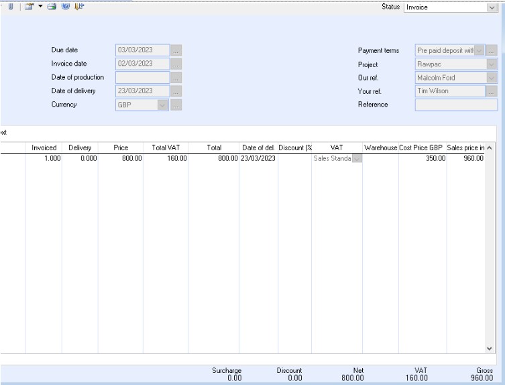Viewport: 505px width, 385px height.
Task: Expand the Our ref. Malcolm Ford dropdown
Action: (x=492, y=78)
